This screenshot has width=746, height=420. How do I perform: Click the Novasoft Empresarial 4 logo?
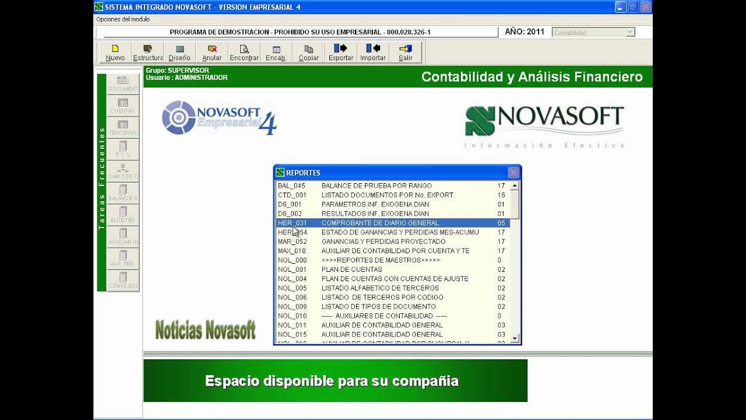pos(219,118)
